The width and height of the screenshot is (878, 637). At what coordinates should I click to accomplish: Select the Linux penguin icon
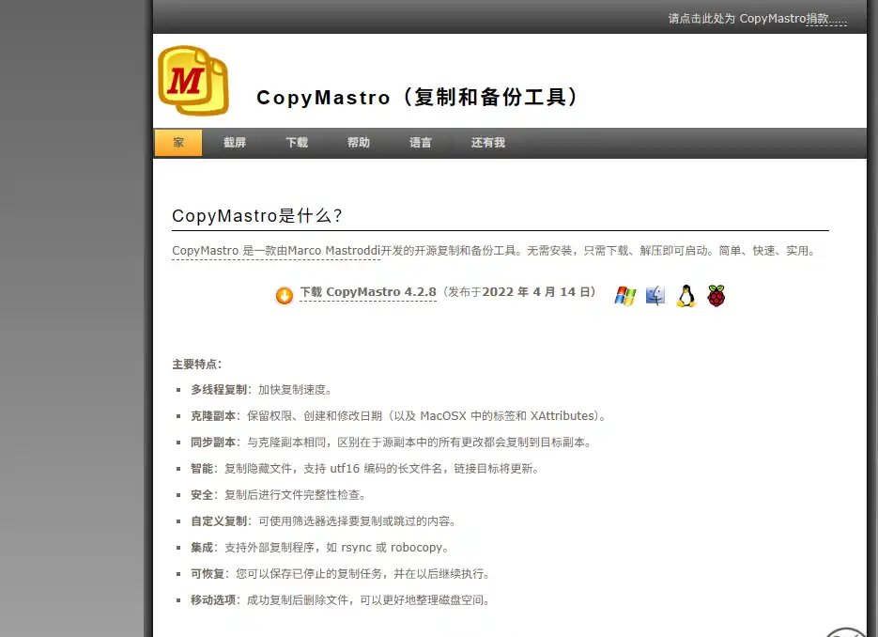point(685,296)
